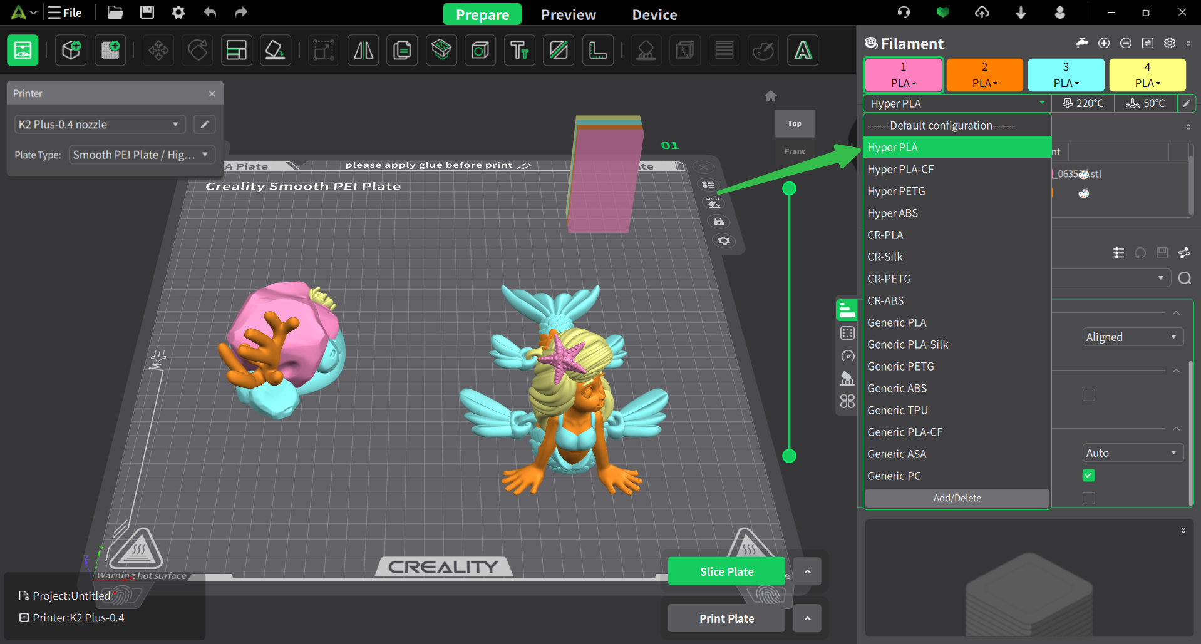Select pink filament 1 PLA swatch
The width and height of the screenshot is (1201, 644).
point(903,75)
